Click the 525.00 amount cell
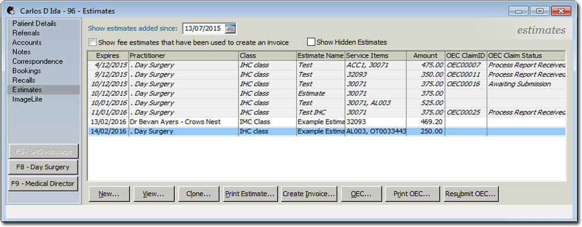This screenshot has width=582, height=227. [426, 103]
